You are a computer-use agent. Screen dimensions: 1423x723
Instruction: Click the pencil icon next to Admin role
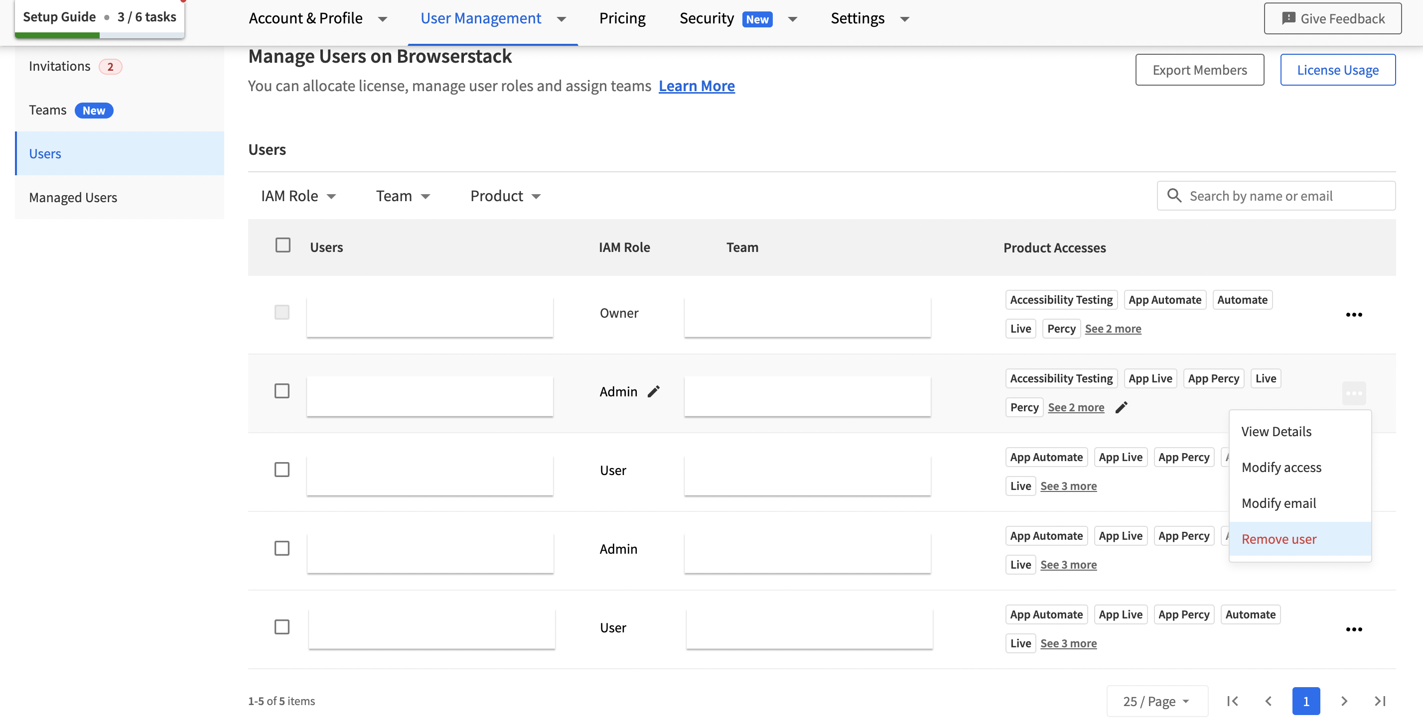pos(654,391)
